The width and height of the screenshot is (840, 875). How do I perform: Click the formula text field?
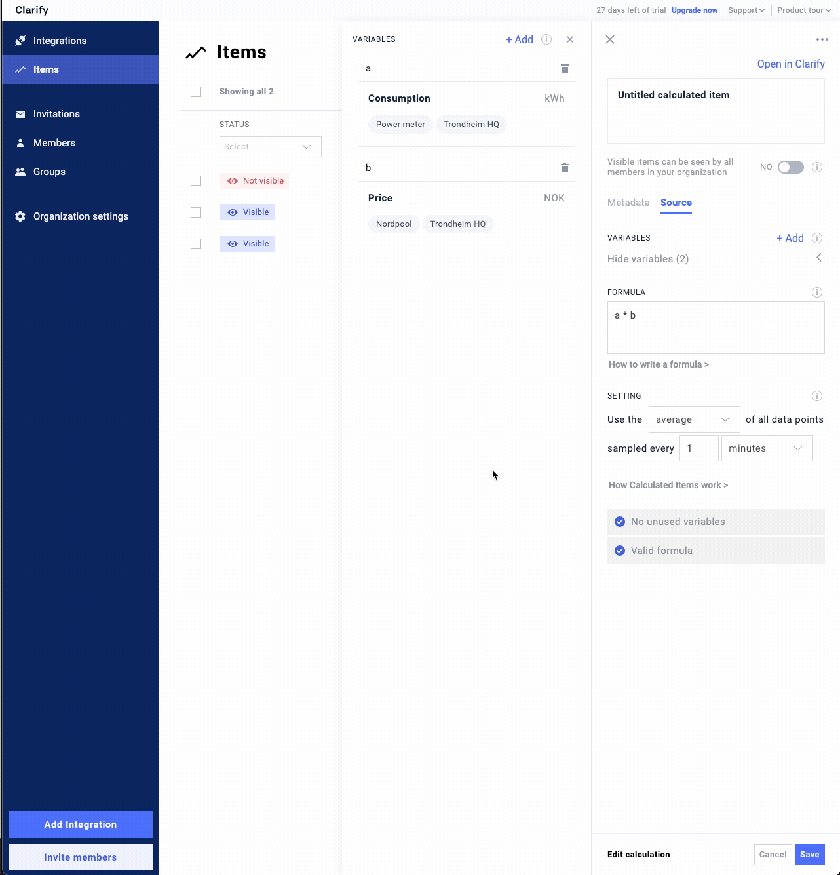click(716, 328)
